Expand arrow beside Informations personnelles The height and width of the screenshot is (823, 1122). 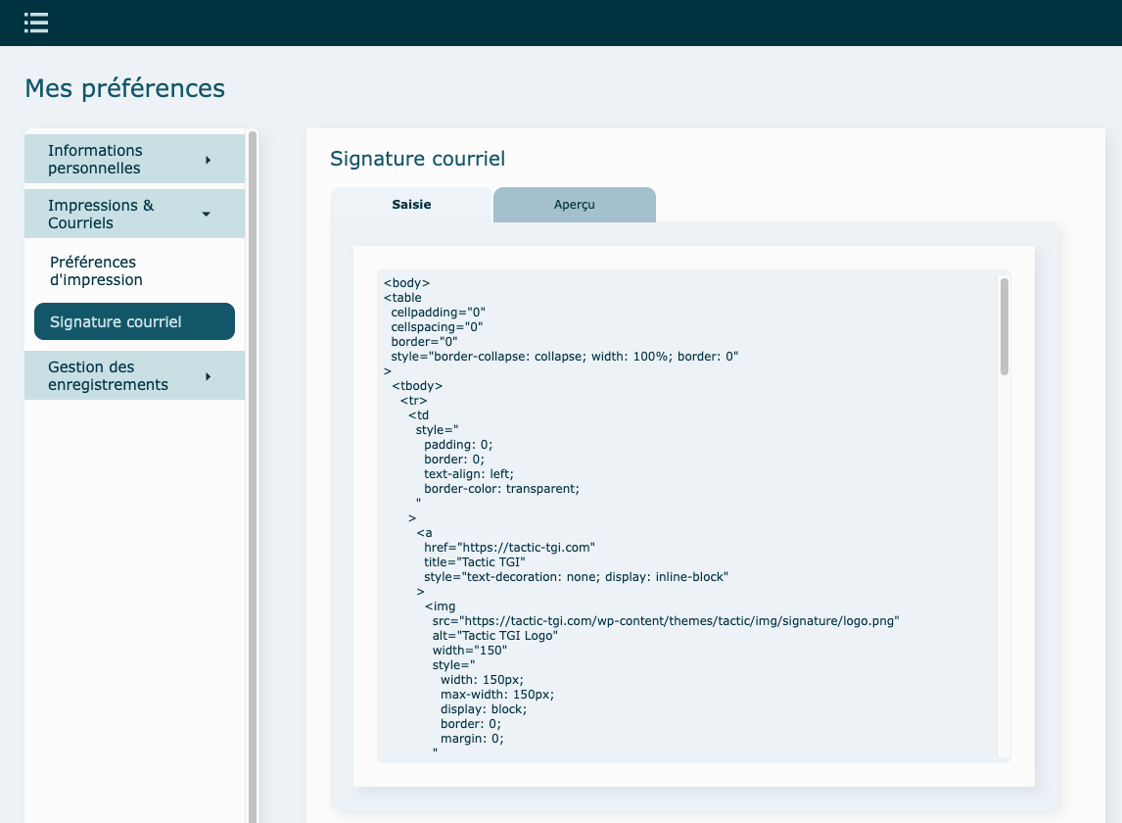(208, 160)
